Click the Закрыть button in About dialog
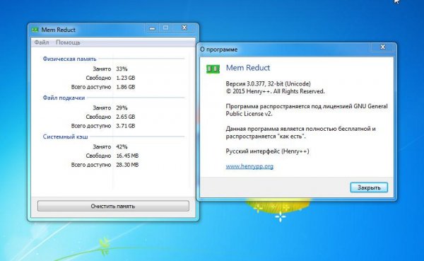424x261 pixels. (x=369, y=187)
